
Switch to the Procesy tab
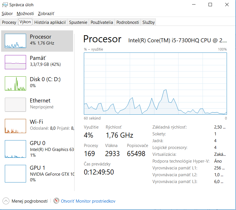(x=9, y=22)
